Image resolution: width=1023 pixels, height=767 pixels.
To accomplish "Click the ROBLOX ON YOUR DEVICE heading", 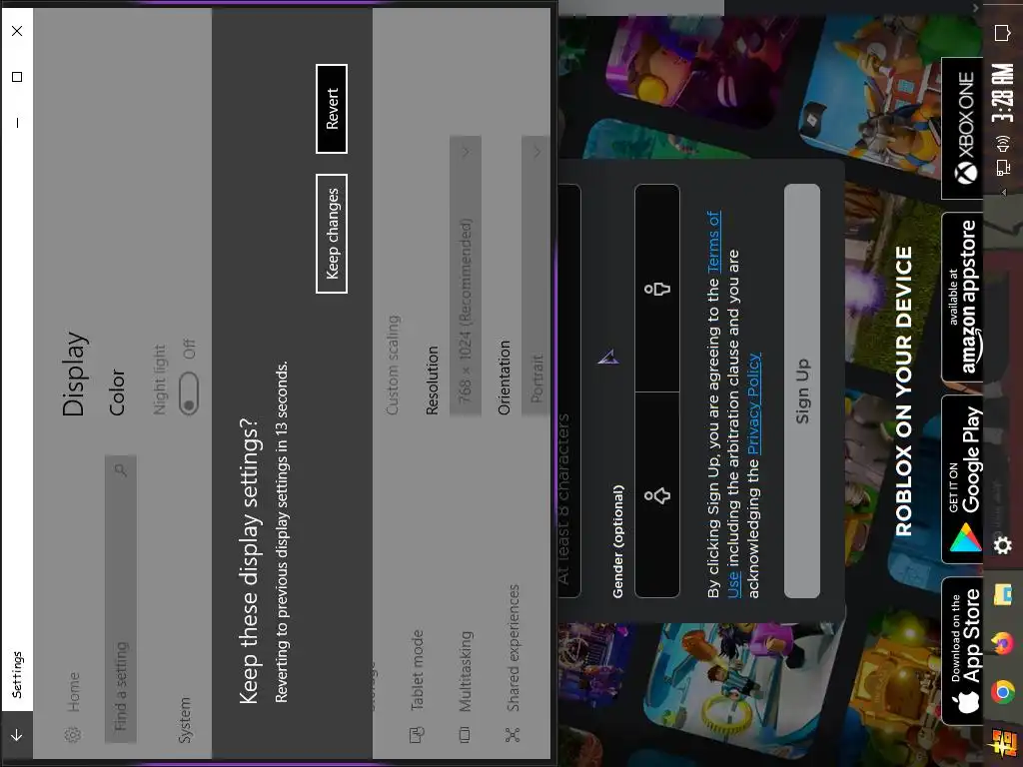I will coord(903,390).
